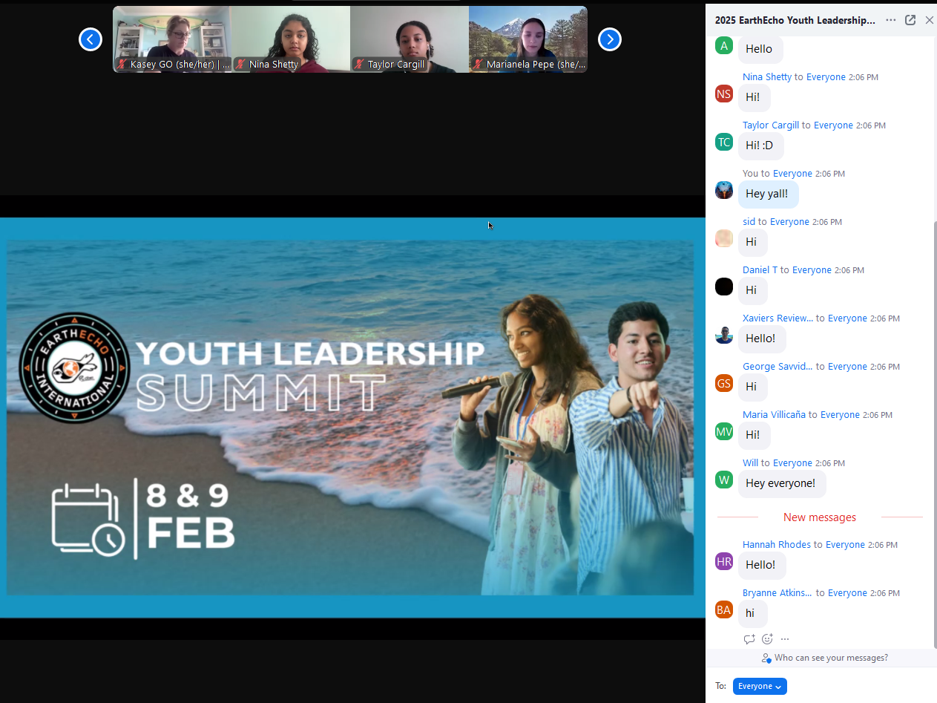The image size is (937, 703).
Task: Open the To: Everyone recipient dropdown
Action: point(760,687)
